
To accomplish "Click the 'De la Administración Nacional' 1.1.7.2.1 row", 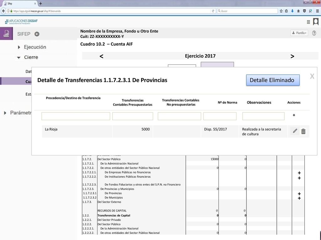I will click(119, 163).
